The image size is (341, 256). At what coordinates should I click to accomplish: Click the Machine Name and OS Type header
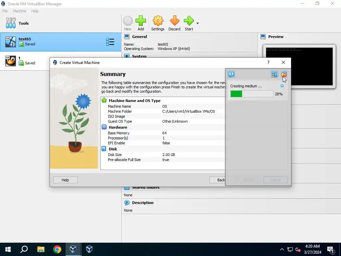135,101
